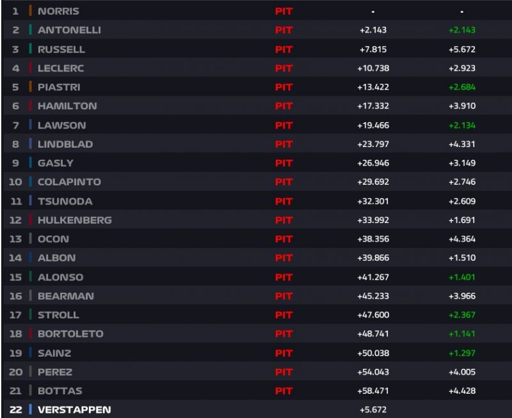This screenshot has width=512, height=418.
Task: Click the red team color bar beside HULKENBERG
Action: tap(30, 220)
